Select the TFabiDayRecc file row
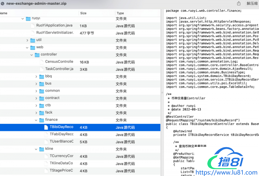259x176 pixels. tap(62, 134)
